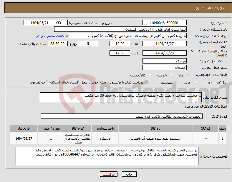Click the تاریخ نیاز column header
The width and height of the screenshot is (232, 182).
click(24, 128)
